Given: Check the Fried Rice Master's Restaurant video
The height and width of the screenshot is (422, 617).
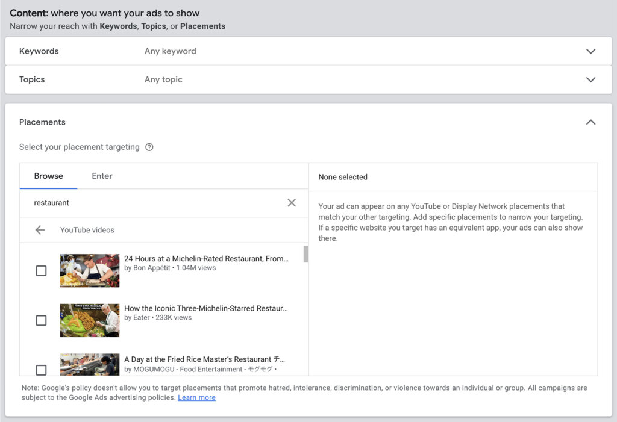Looking at the screenshot, I should point(41,370).
